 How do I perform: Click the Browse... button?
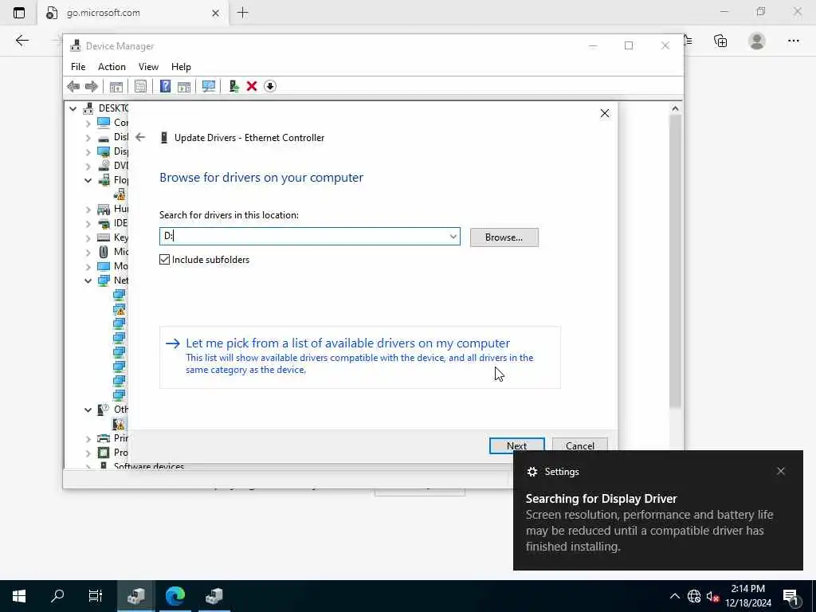point(504,237)
